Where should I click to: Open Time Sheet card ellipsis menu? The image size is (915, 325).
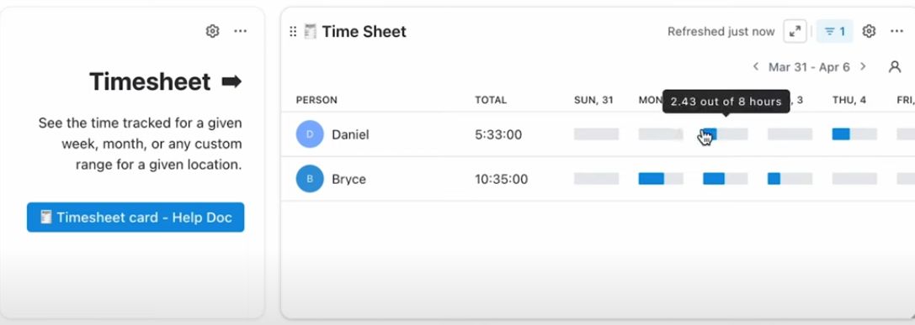coord(897,31)
